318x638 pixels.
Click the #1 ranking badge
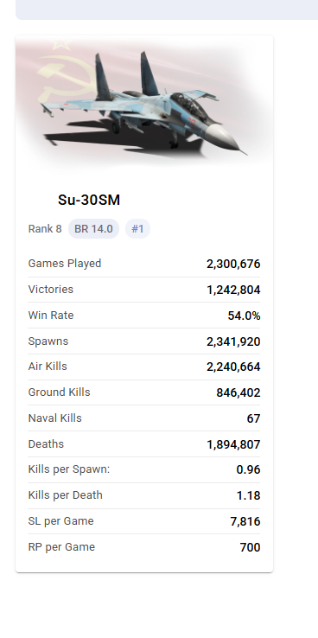point(137,229)
